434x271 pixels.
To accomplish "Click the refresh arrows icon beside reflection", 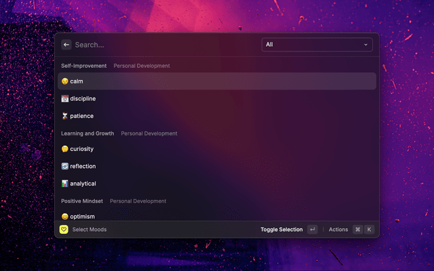I will coord(65,166).
